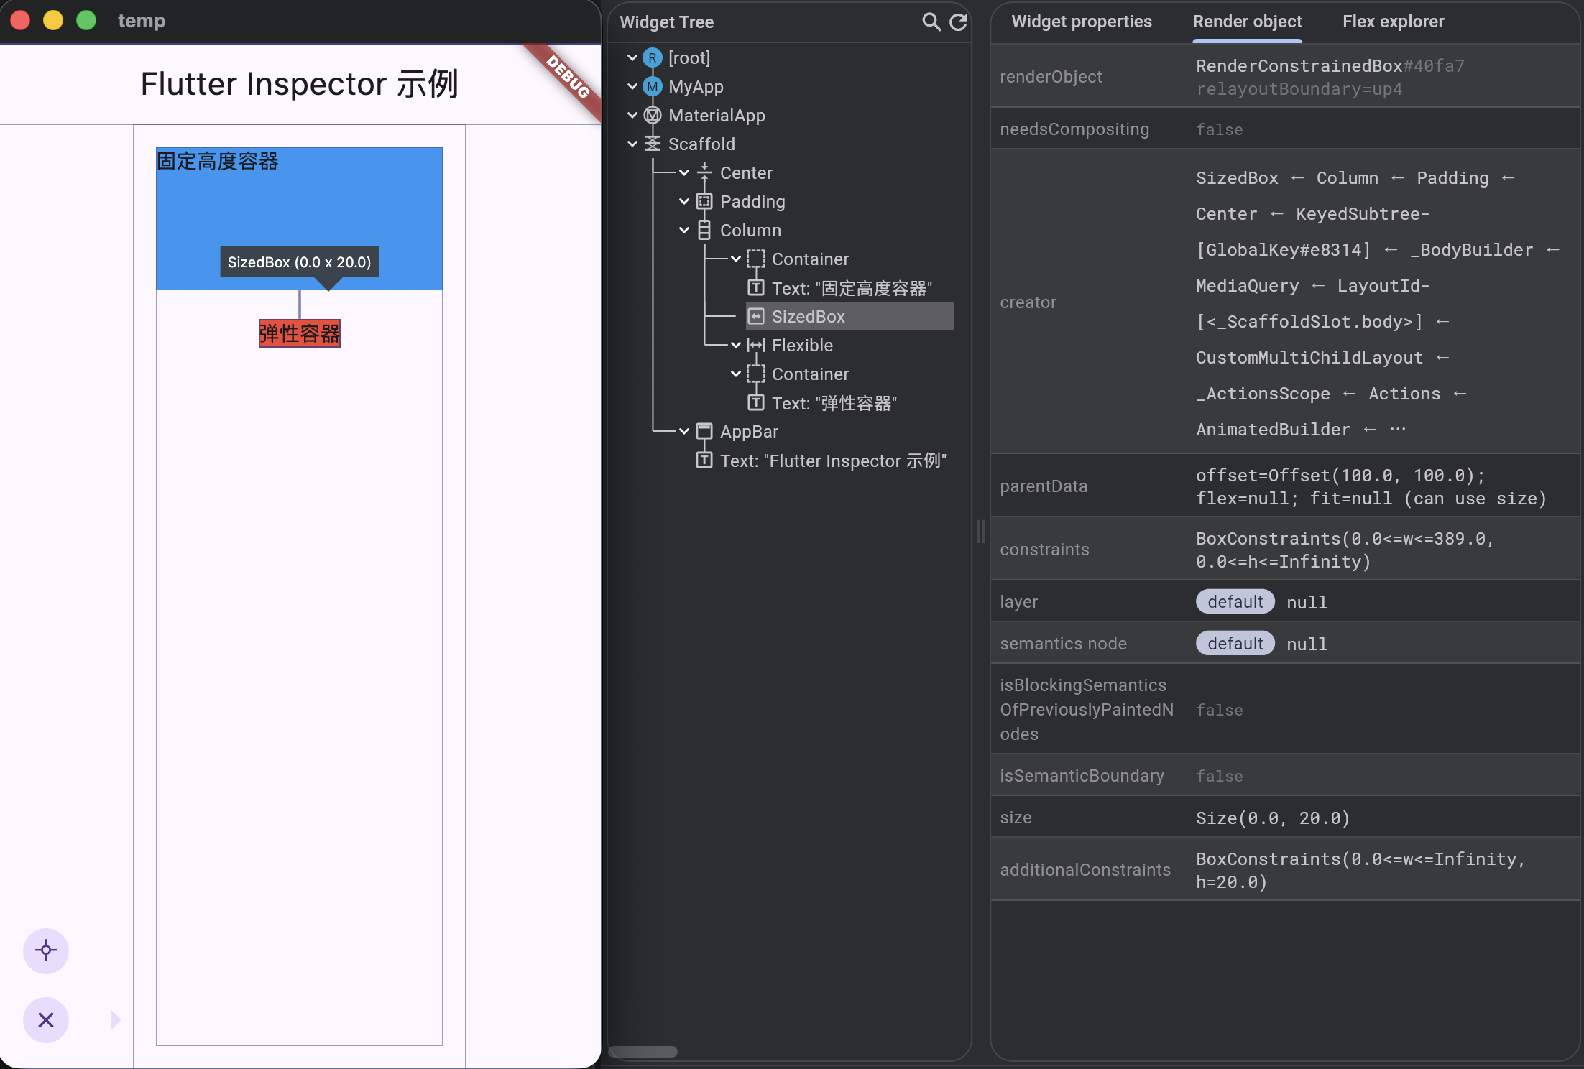
Task: Click the splitter handle between panels
Action: pyautogui.click(x=981, y=532)
